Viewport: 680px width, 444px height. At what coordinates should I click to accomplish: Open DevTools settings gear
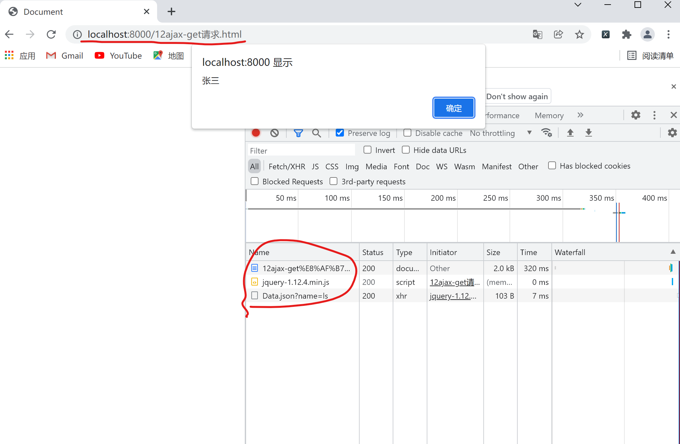tap(635, 115)
